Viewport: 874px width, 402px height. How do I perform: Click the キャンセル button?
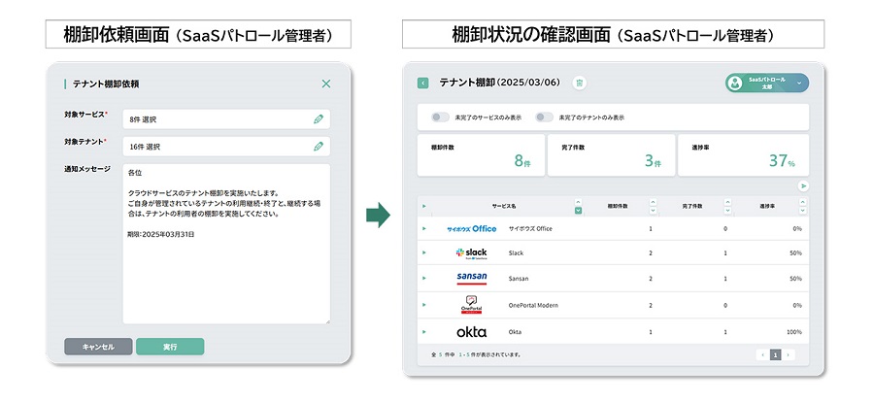pyautogui.click(x=98, y=347)
